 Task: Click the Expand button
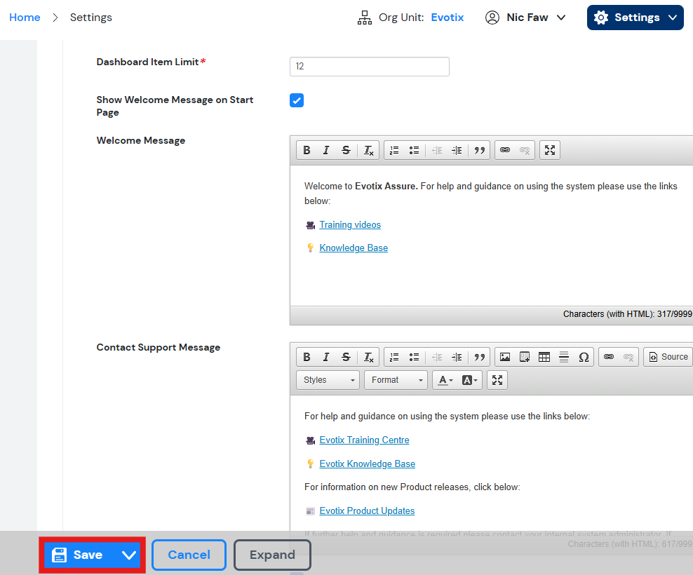tap(272, 555)
